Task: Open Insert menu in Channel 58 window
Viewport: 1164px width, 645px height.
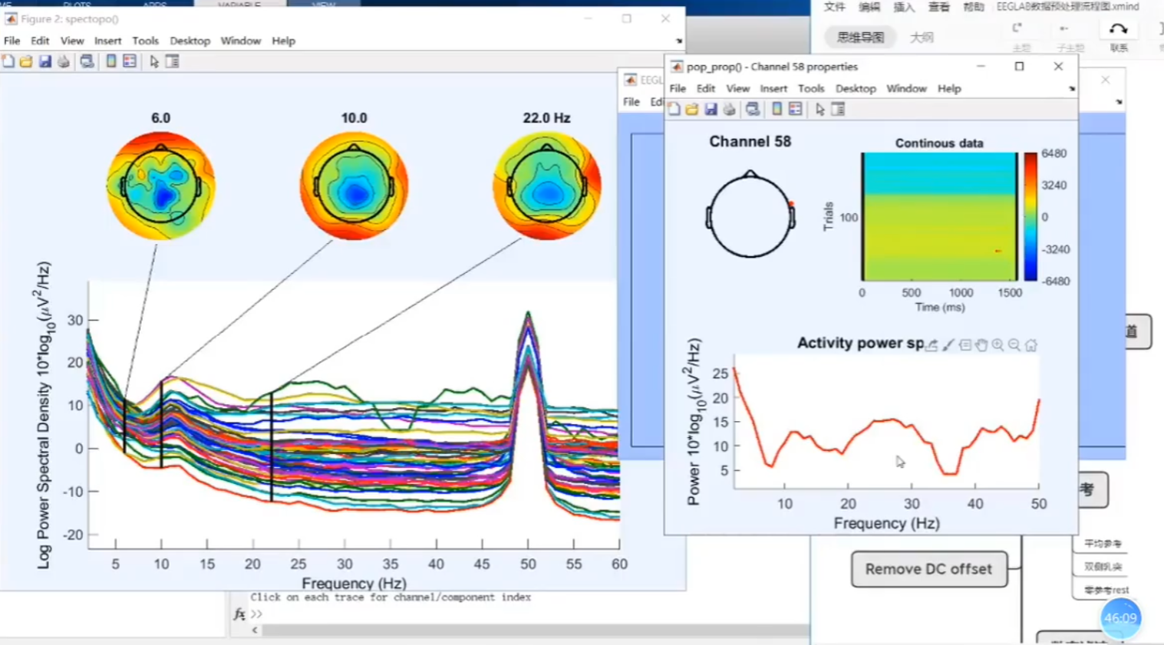Action: [773, 89]
